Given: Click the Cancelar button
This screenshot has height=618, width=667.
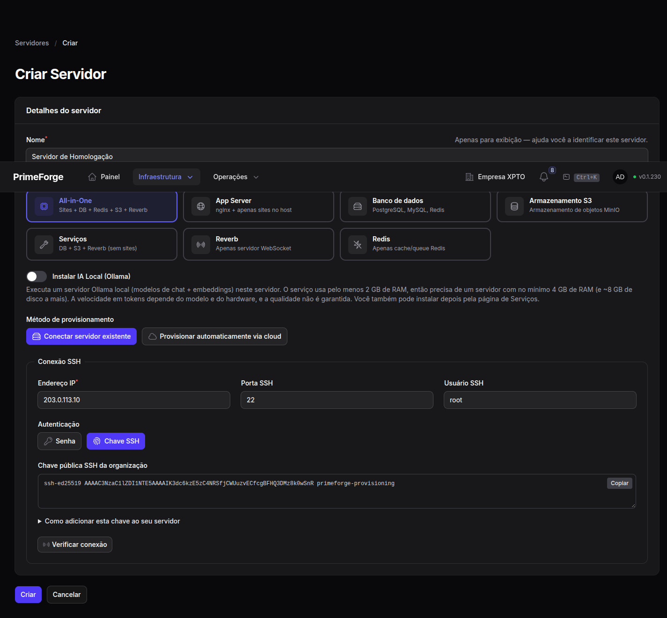Looking at the screenshot, I should tap(67, 595).
